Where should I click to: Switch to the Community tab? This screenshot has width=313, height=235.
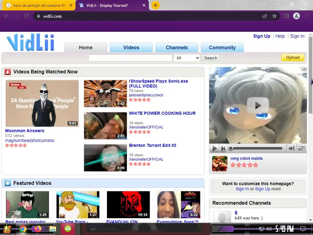[x=222, y=47]
